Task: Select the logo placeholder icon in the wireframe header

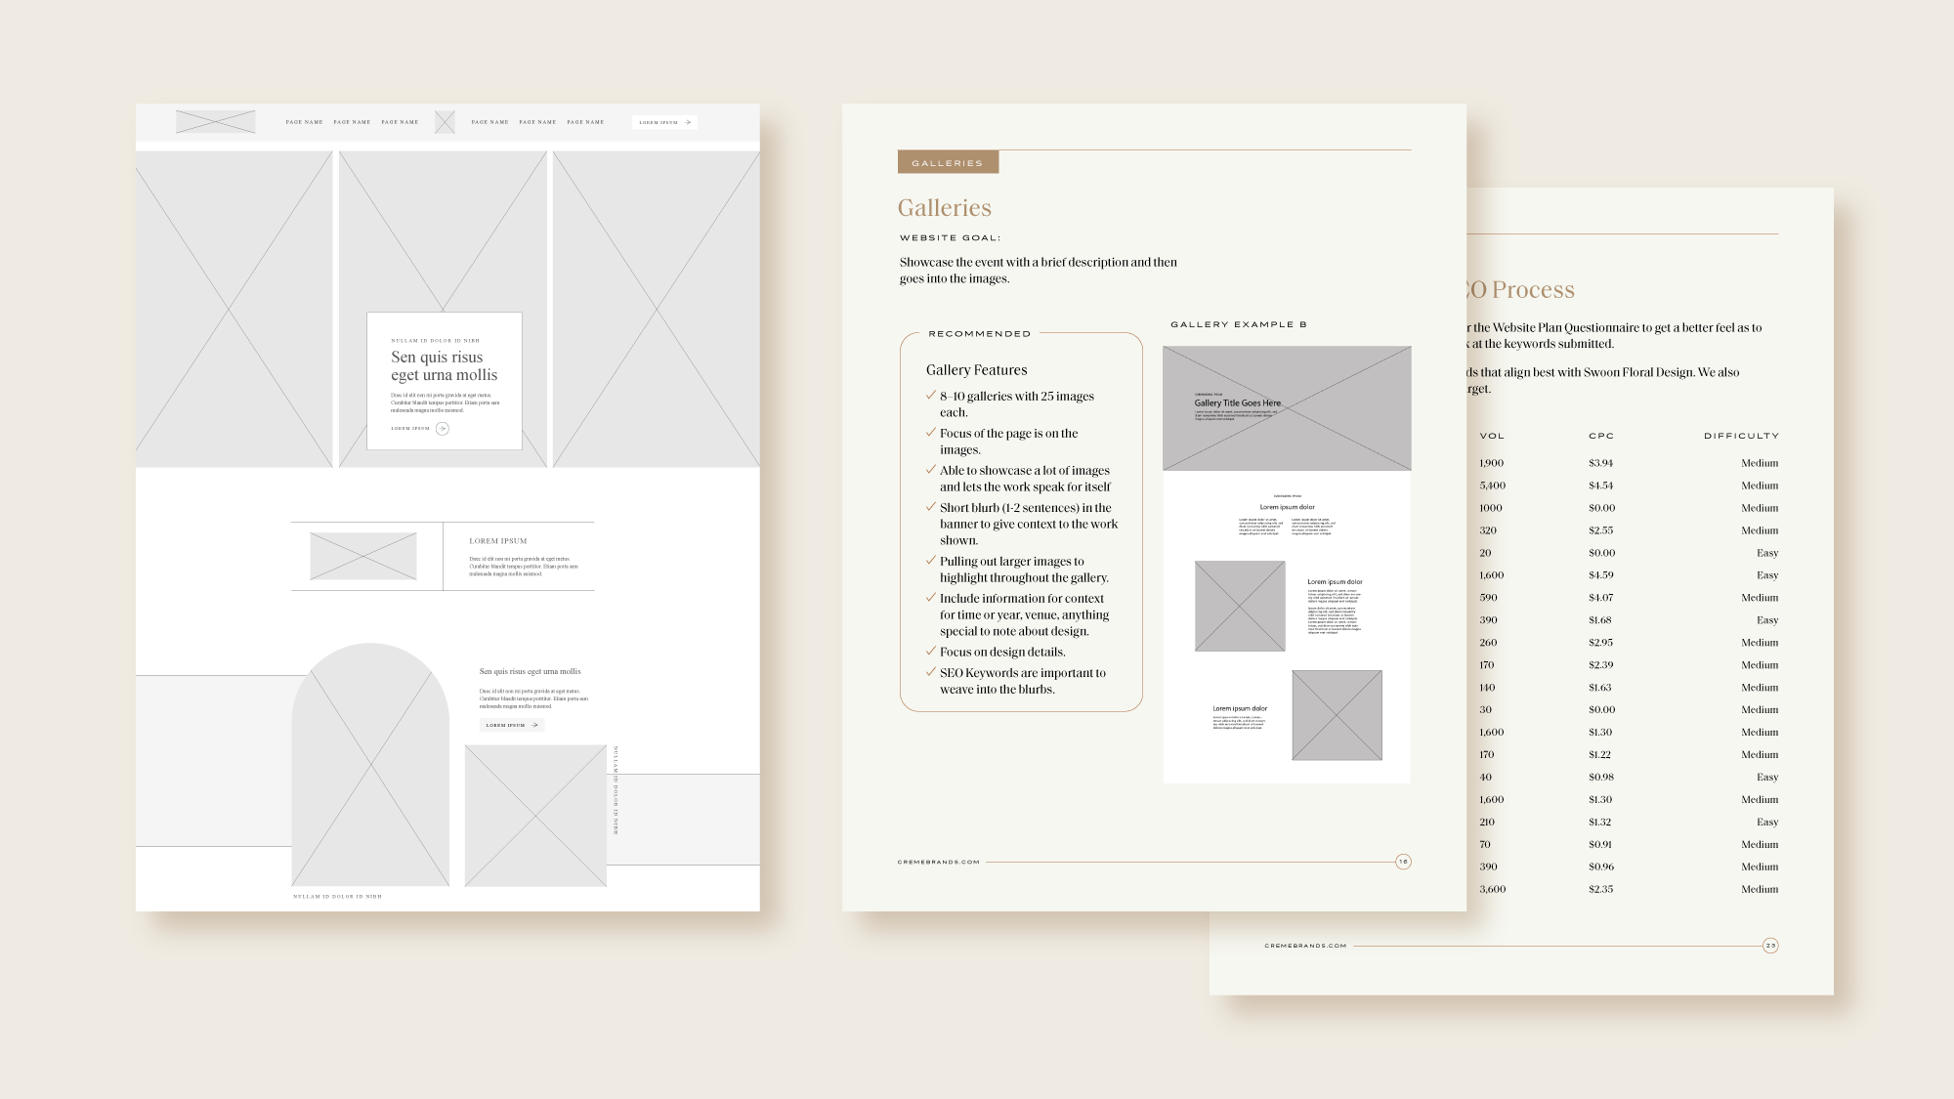Action: pos(214,122)
